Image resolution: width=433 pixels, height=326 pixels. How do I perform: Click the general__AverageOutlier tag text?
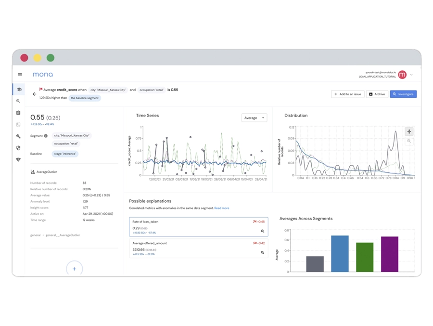(x=63, y=235)
